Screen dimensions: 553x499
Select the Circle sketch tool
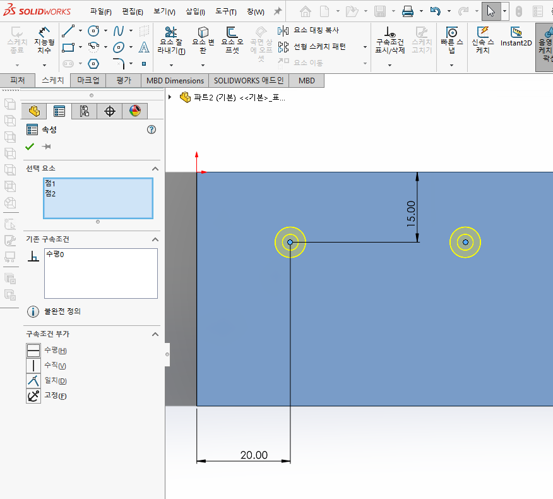coord(93,31)
